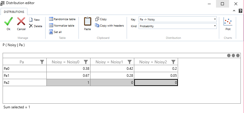Open Set all option
Viewport: 244px width, 113px height.
pos(55,32)
